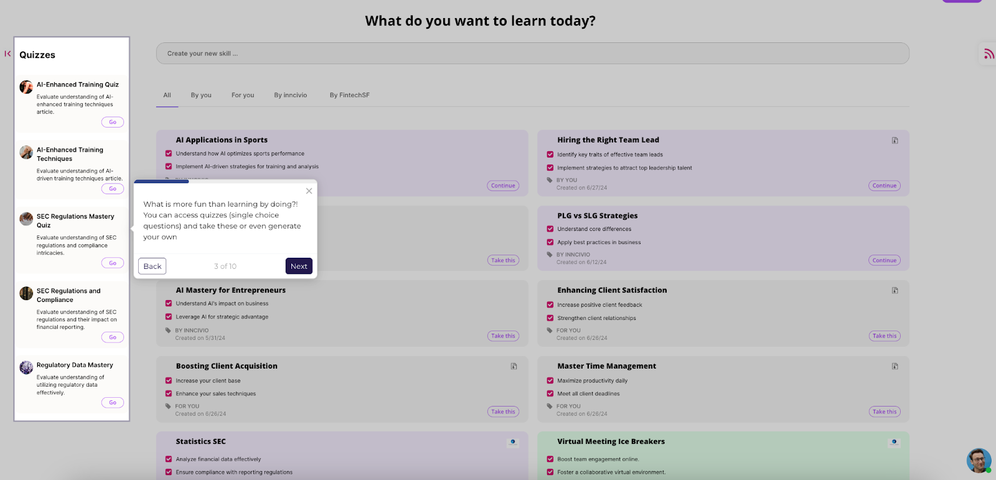Open the RSS feed icon
The image size is (996, 480).
click(x=989, y=54)
